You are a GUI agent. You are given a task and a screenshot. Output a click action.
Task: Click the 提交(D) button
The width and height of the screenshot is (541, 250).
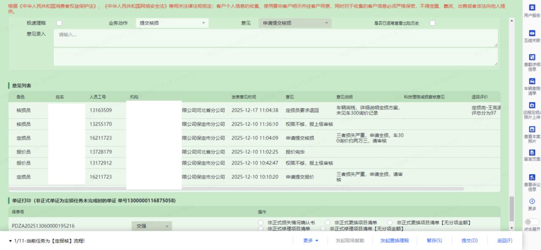tap(469, 241)
